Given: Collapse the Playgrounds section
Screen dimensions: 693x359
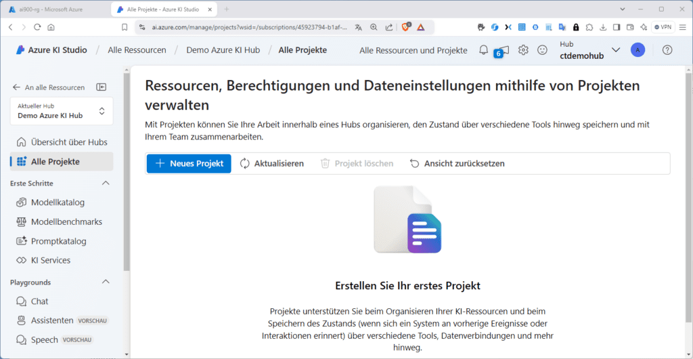Looking at the screenshot, I should (106, 282).
